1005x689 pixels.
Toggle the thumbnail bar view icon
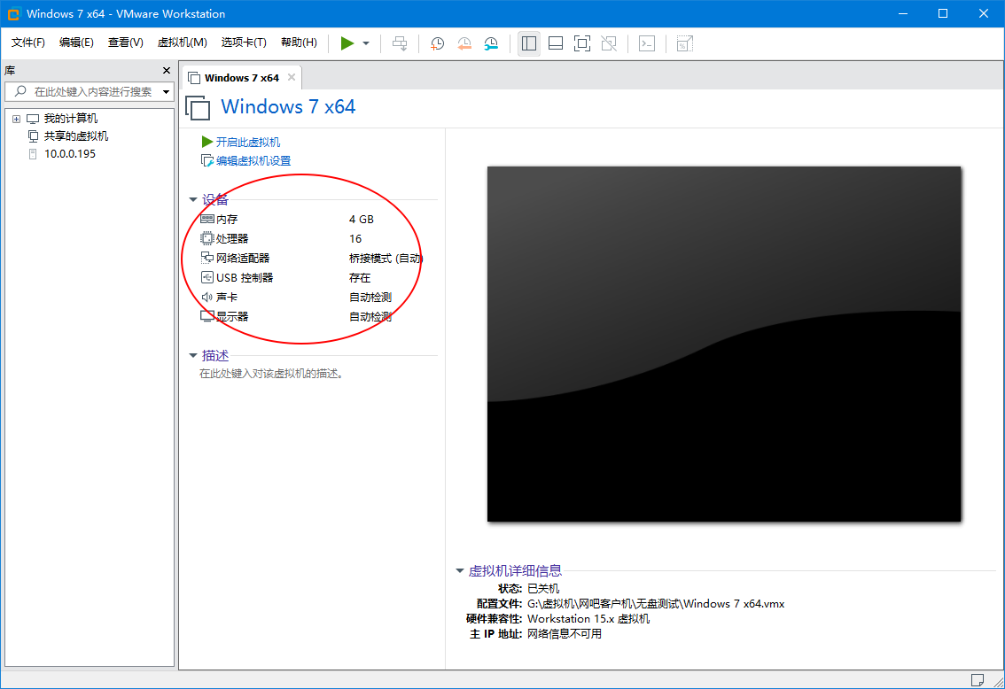click(x=556, y=43)
